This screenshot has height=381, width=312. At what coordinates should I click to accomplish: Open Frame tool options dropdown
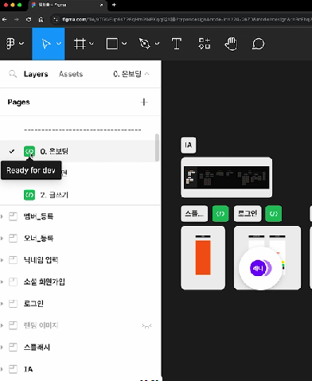92,44
